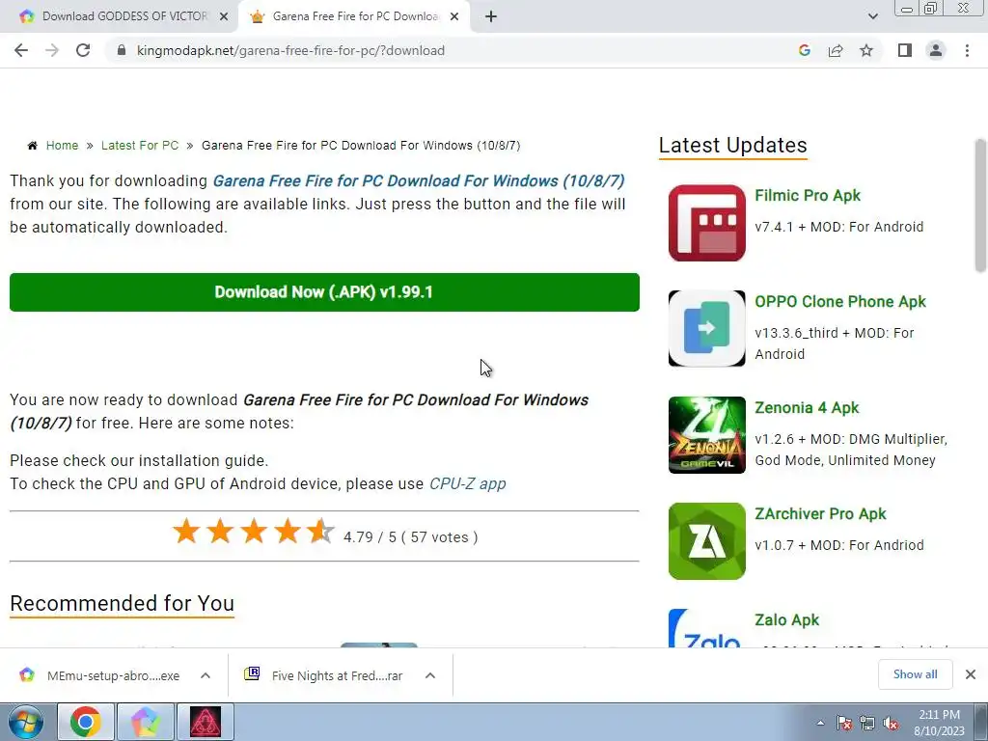Rate with the first star
Viewport: 988px width, 741px height.
186,532
